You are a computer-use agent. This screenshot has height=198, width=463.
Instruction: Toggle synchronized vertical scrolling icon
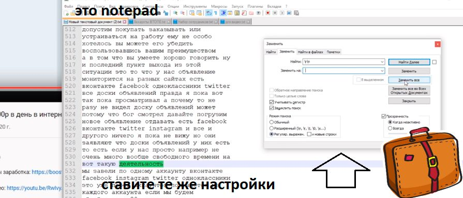pos(192,13)
